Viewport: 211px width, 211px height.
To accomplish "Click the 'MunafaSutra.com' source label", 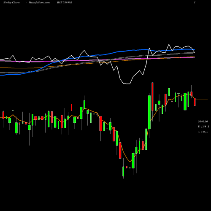I will tap(39, 3).
